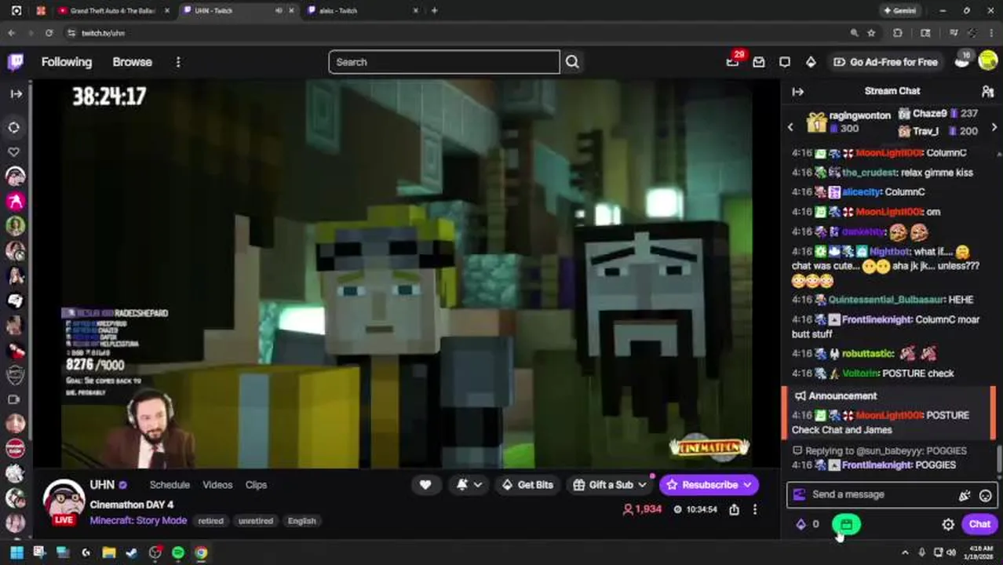Open the notifications speech bubble icon
The width and height of the screenshot is (1003, 565).
785,62
